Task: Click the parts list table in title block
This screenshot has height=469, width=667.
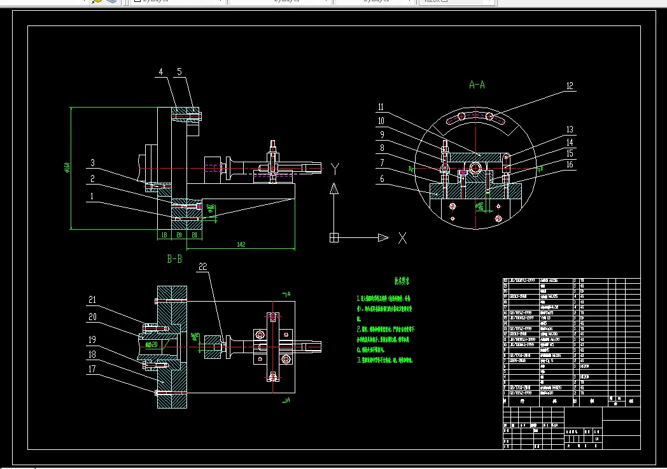Action: coord(572,342)
